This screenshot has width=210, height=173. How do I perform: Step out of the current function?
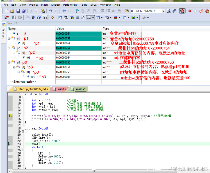pos(39,18)
